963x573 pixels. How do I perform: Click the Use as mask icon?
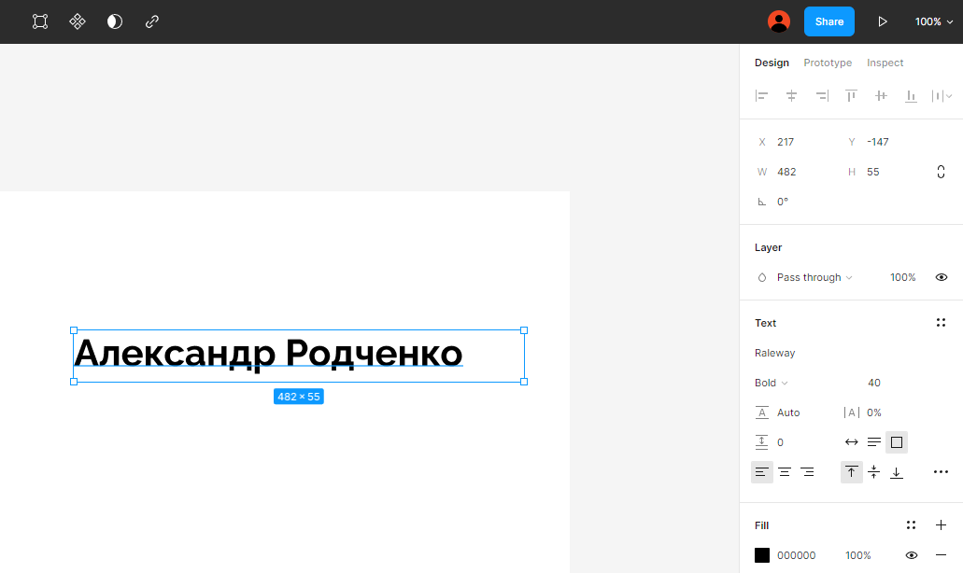pyautogui.click(x=115, y=21)
